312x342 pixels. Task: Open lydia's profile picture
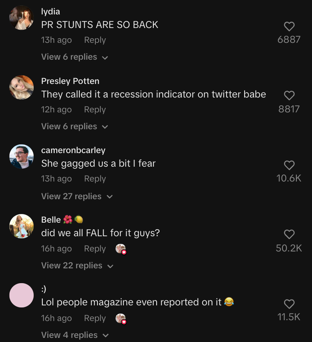(x=21, y=18)
